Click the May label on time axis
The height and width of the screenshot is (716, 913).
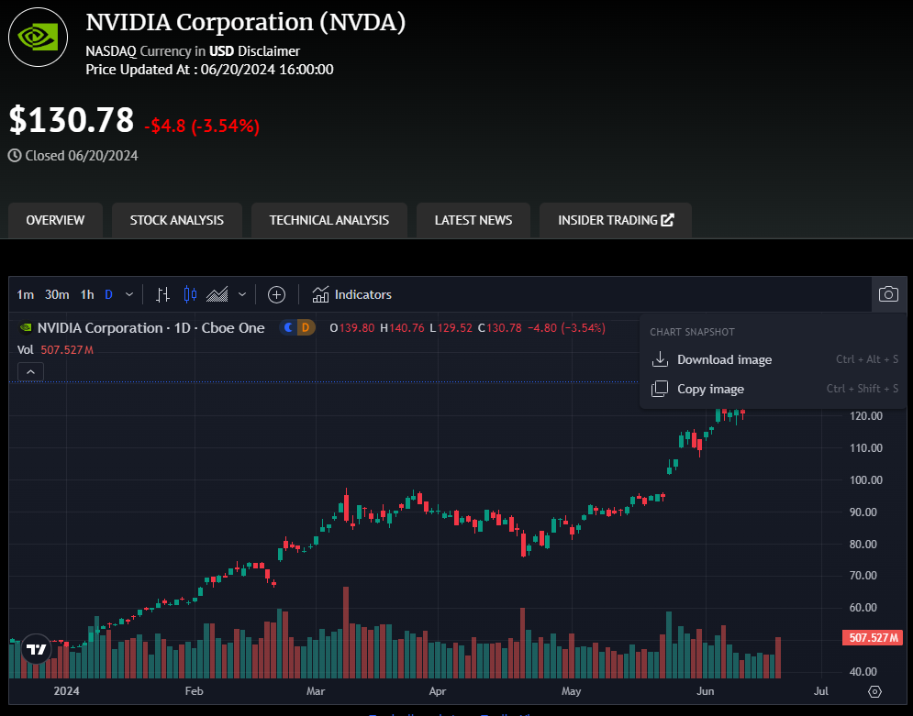coord(572,691)
